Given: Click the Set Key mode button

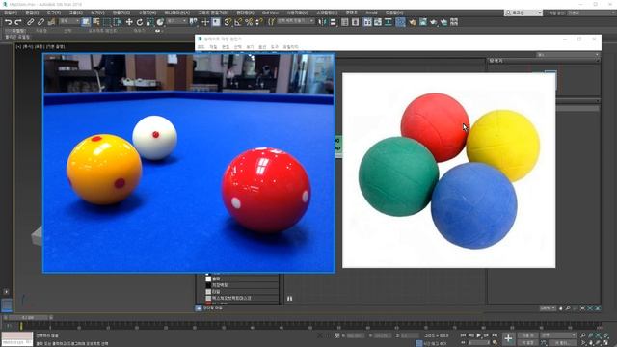Looking at the screenshot, I should click(527, 343).
